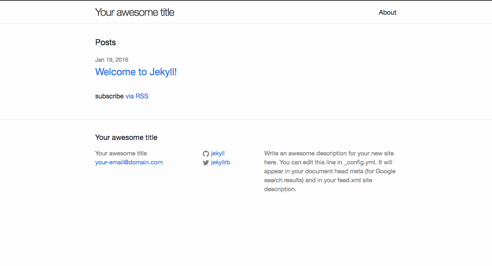
Task: Click the header site title 'Your awesome title'
Action: (x=135, y=13)
